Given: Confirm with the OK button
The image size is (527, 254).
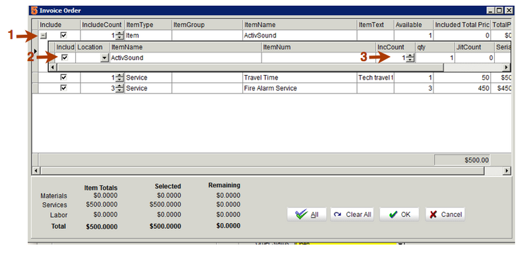Looking at the screenshot, I should 399,215.
